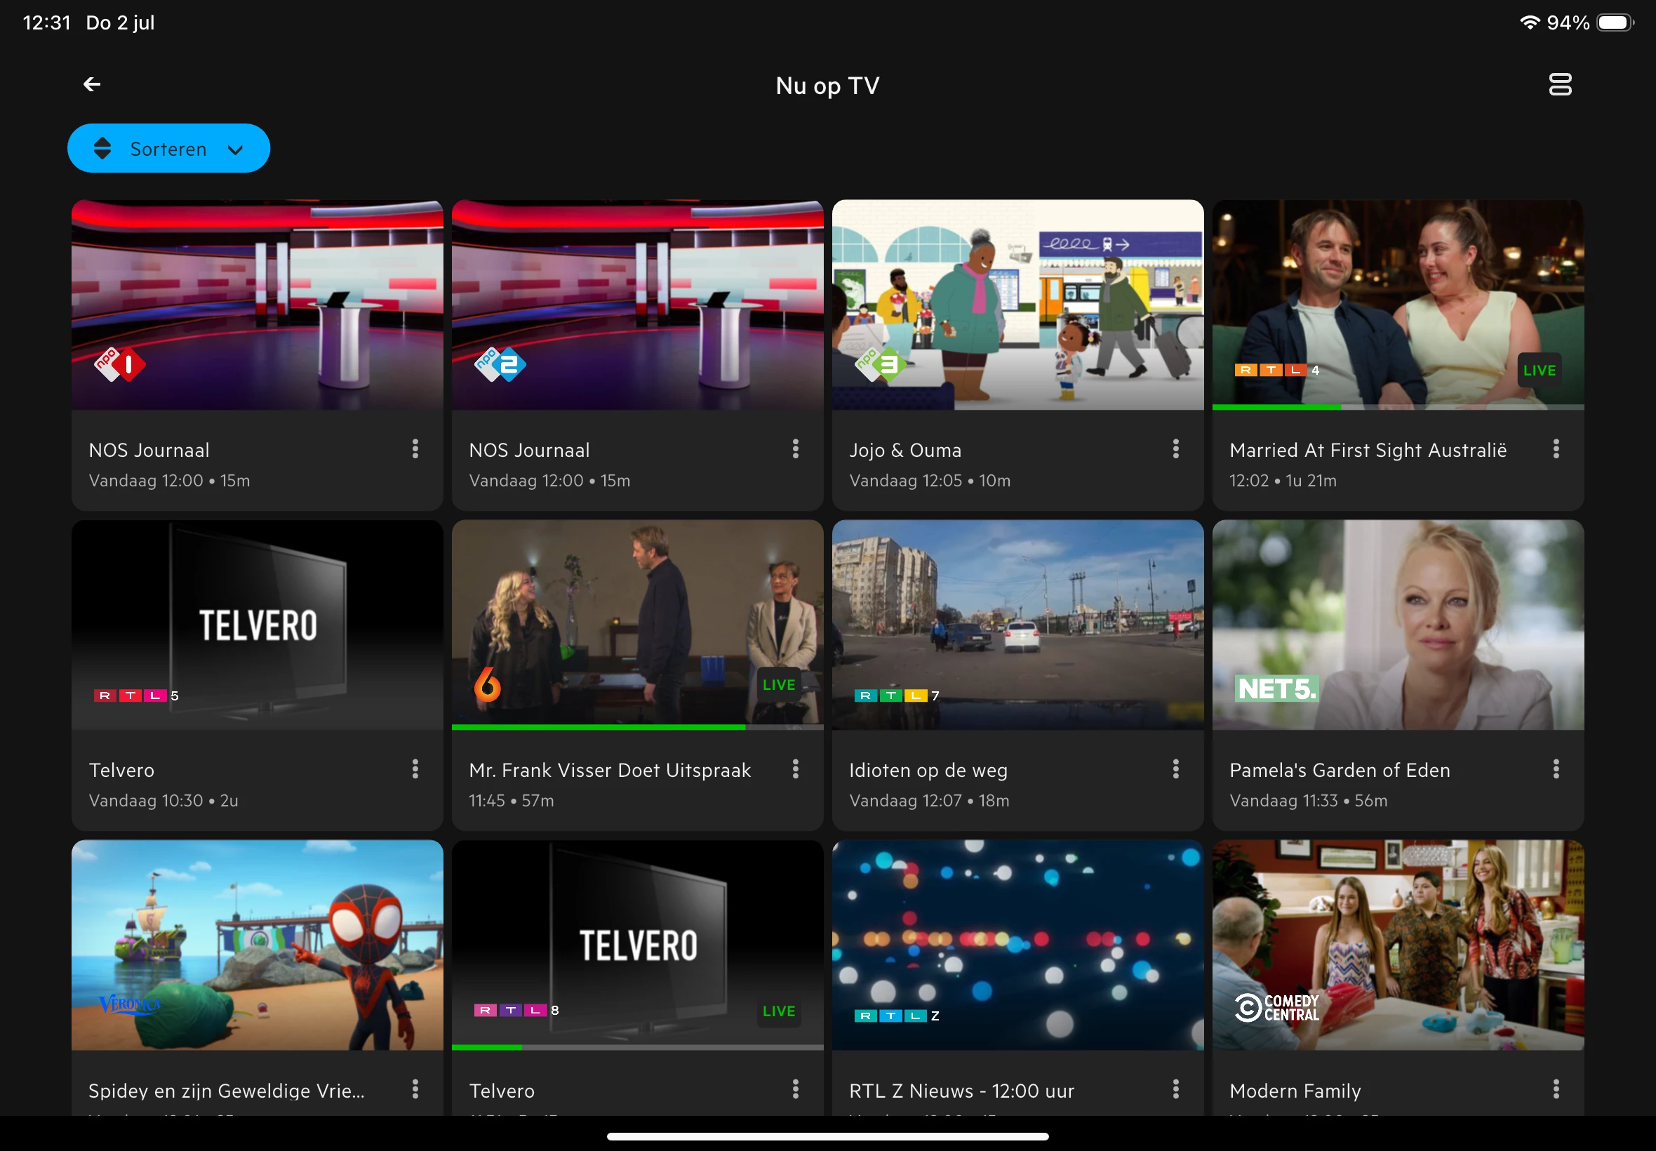
Task: Click the Comedy Central channel logo
Action: (1277, 1009)
